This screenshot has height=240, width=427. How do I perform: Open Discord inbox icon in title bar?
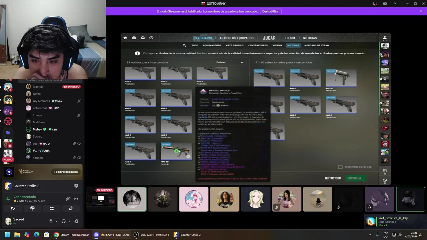(x=375, y=4)
